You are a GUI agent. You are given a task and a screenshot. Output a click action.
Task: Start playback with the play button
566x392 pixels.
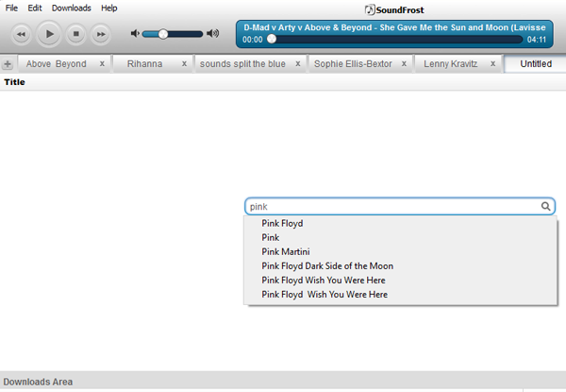[49, 34]
